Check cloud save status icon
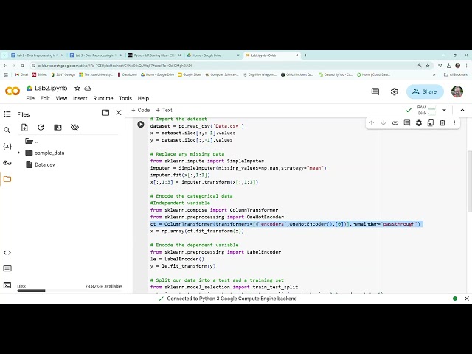This screenshot has height=354, width=472. coord(88,88)
